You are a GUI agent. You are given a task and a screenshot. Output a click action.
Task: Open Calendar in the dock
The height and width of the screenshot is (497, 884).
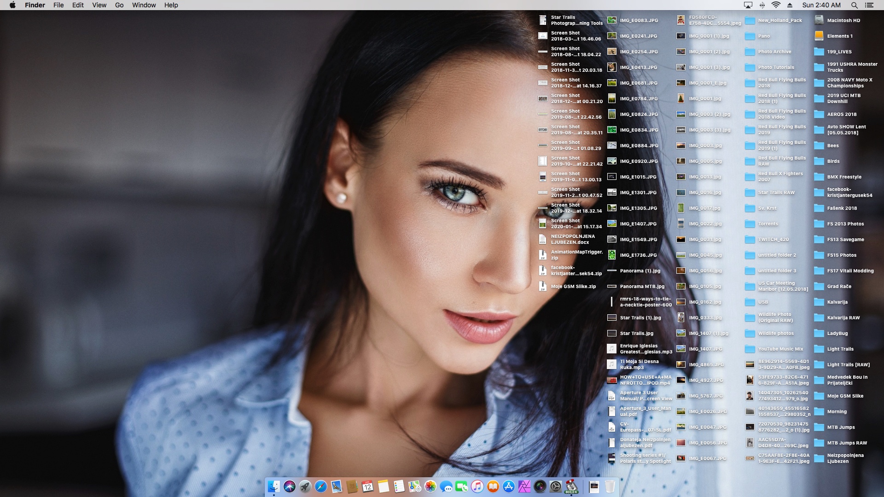click(368, 486)
